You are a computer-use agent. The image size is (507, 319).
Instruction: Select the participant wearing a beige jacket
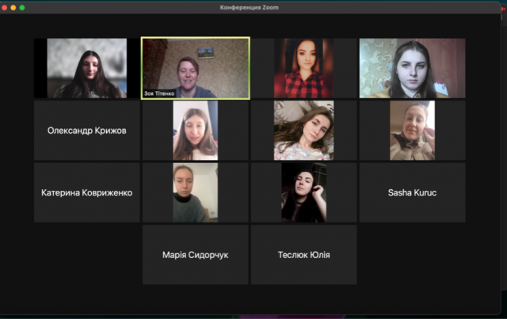tap(412, 131)
